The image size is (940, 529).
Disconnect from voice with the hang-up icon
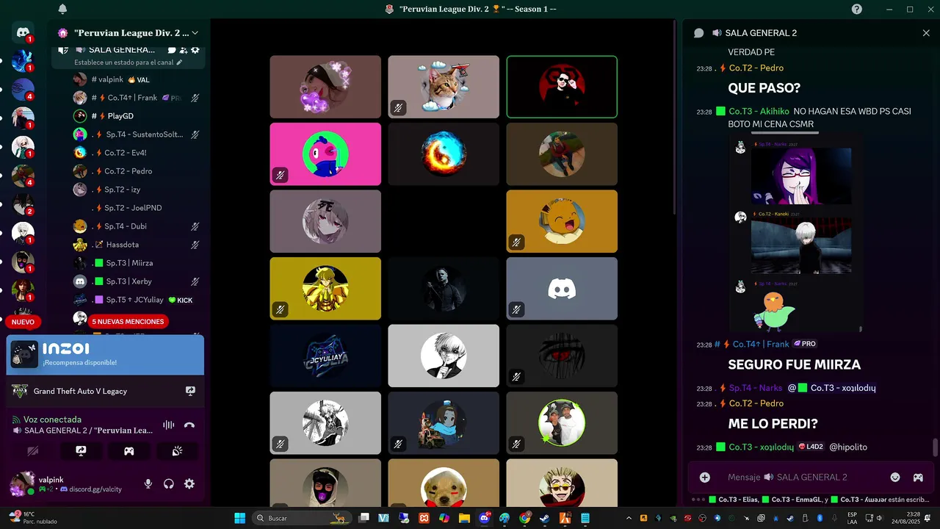coord(189,425)
